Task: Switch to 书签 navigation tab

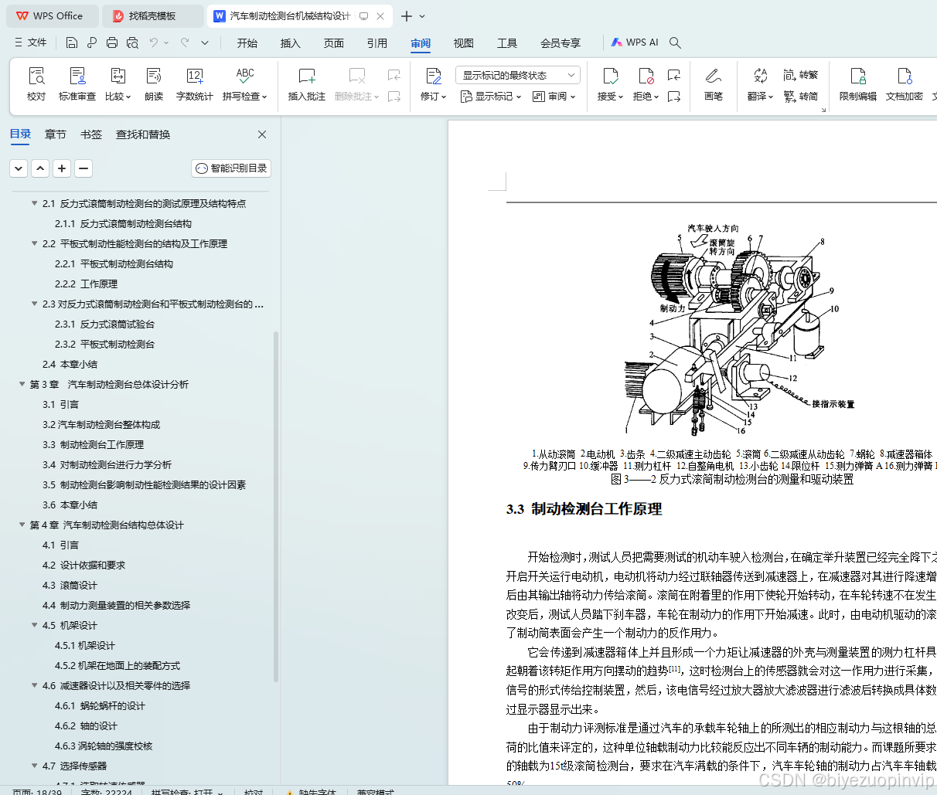Action: click(x=91, y=134)
